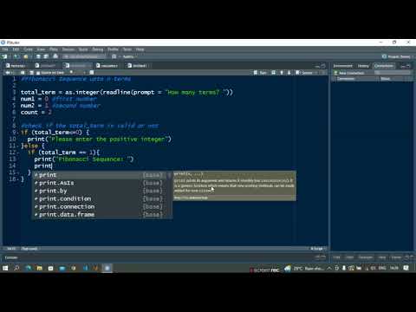The image size is (416, 312).
Task: Click the Compile Report notebook icon
Action: click(92, 73)
